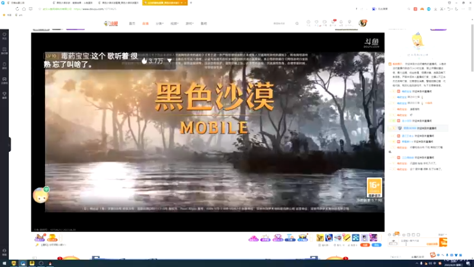474x267 pixels.
Task: Open the browser icon in taskbar
Action: (23, 263)
